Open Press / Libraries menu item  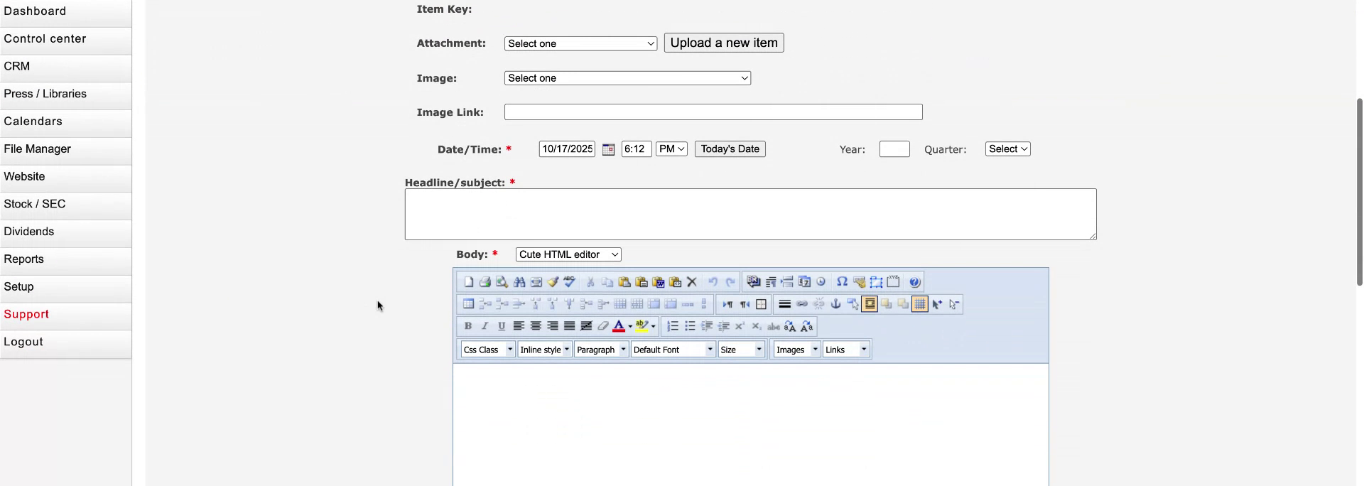pyautogui.click(x=65, y=94)
